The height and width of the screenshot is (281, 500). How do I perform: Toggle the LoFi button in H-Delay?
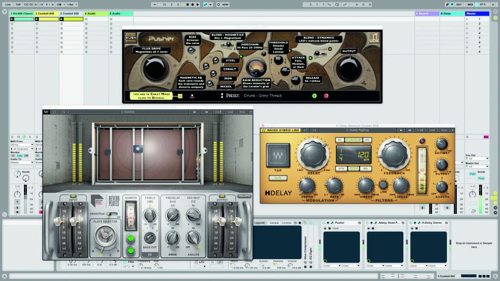pyautogui.click(x=278, y=178)
